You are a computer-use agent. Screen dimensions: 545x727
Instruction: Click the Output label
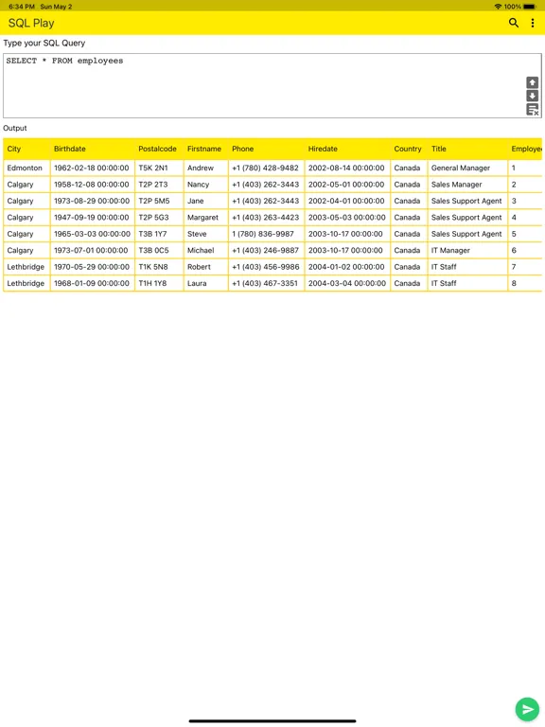[x=15, y=128]
